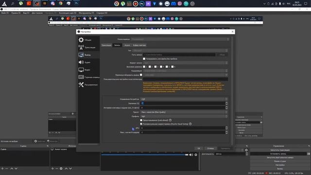Open audio mixer channel settings gear

click(x=196, y=155)
